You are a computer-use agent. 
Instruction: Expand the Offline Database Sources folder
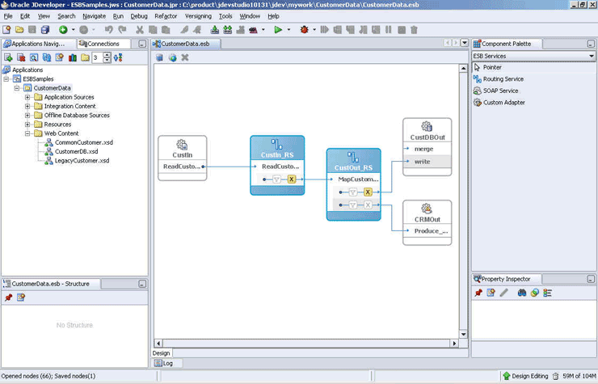[x=27, y=116]
